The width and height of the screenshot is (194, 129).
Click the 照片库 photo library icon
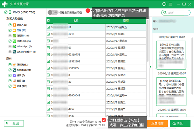coord(14,70)
